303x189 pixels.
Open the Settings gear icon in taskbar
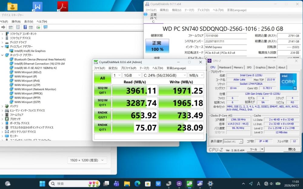[x=210, y=184]
